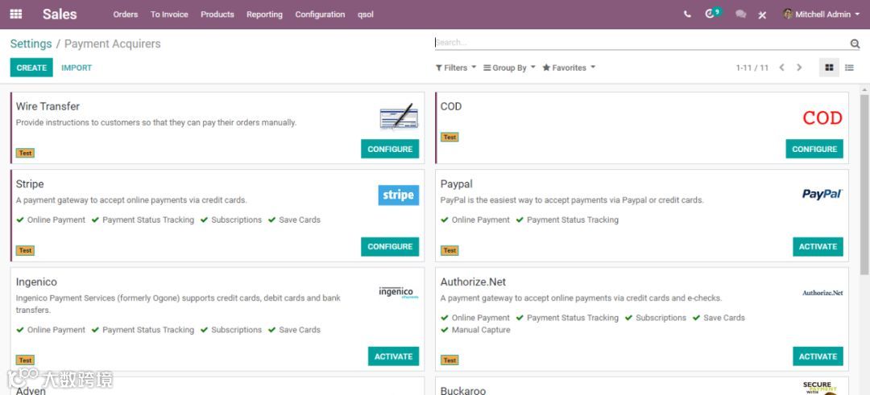This screenshot has height=395, width=870.
Task: Go back to Settings breadcrumb
Action: point(31,43)
